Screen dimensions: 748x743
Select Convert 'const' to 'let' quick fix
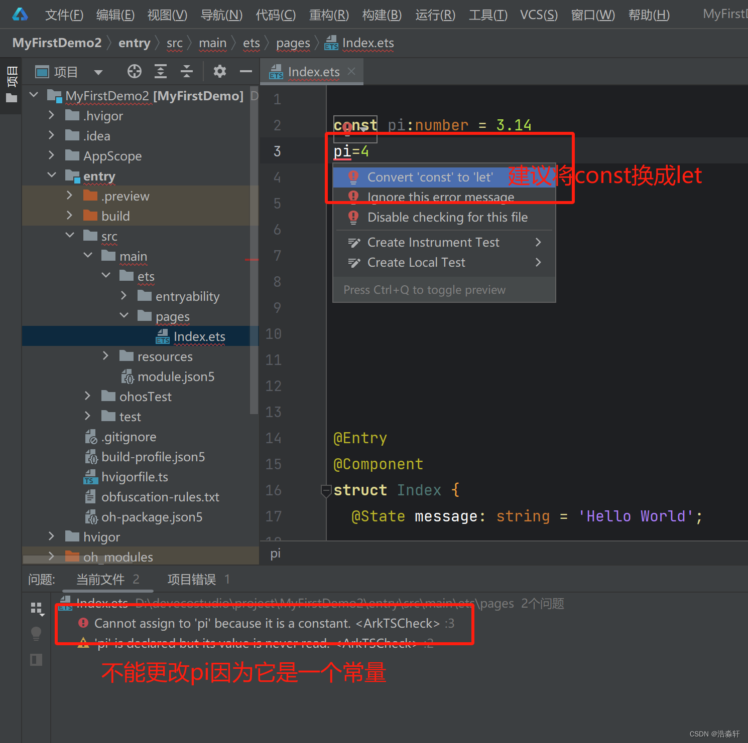point(444,177)
